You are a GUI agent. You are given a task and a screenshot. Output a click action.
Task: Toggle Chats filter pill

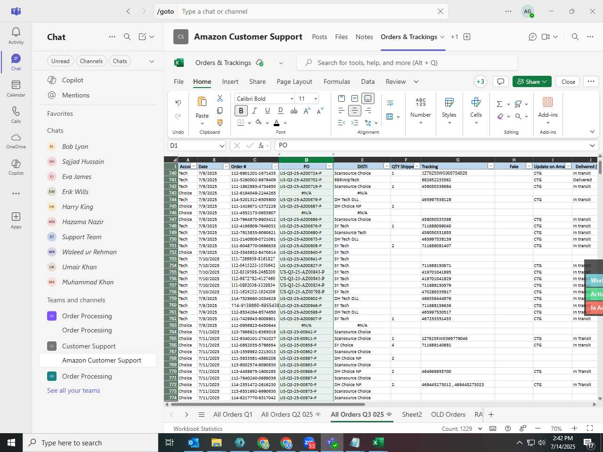pyautogui.click(x=120, y=61)
